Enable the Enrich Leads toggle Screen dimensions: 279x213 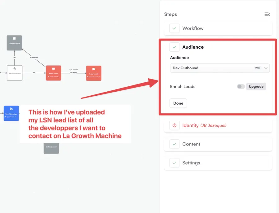241,86
